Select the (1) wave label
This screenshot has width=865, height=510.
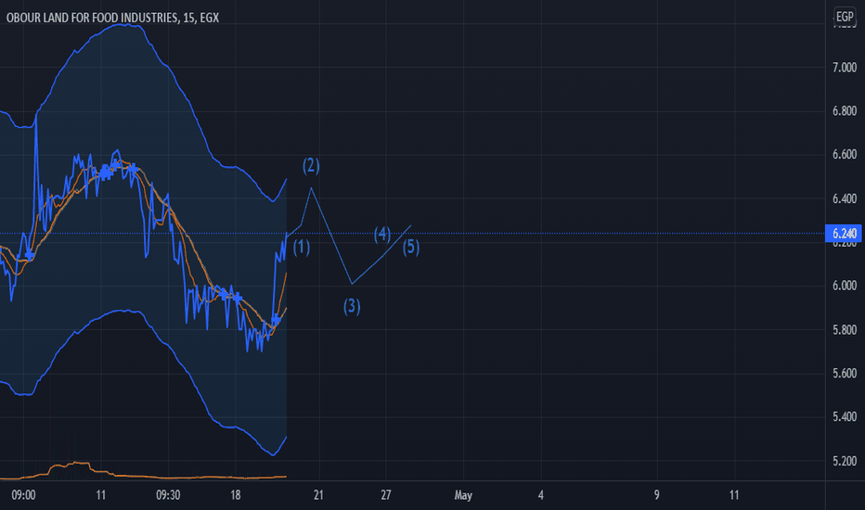302,247
